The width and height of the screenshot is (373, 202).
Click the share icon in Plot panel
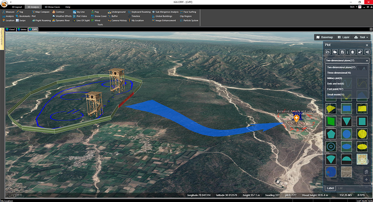[x=366, y=52]
